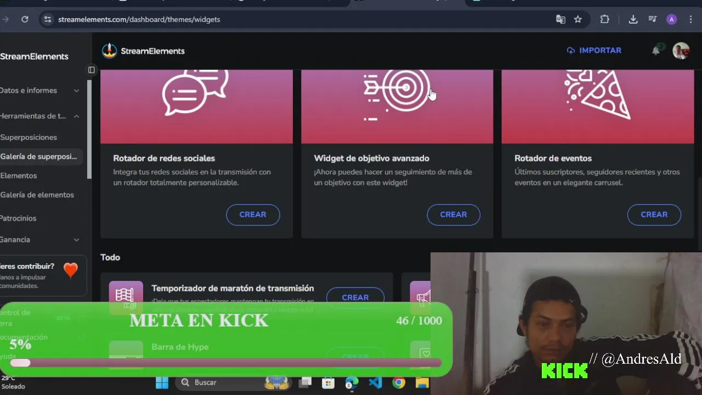Open Elementos in the sidebar

19,176
